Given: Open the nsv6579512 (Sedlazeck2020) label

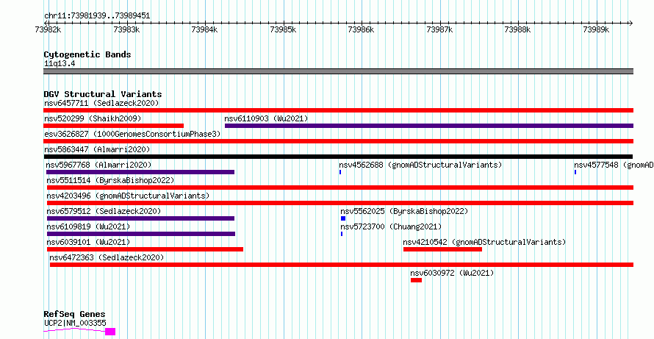Looking at the screenshot, I should click(104, 211).
